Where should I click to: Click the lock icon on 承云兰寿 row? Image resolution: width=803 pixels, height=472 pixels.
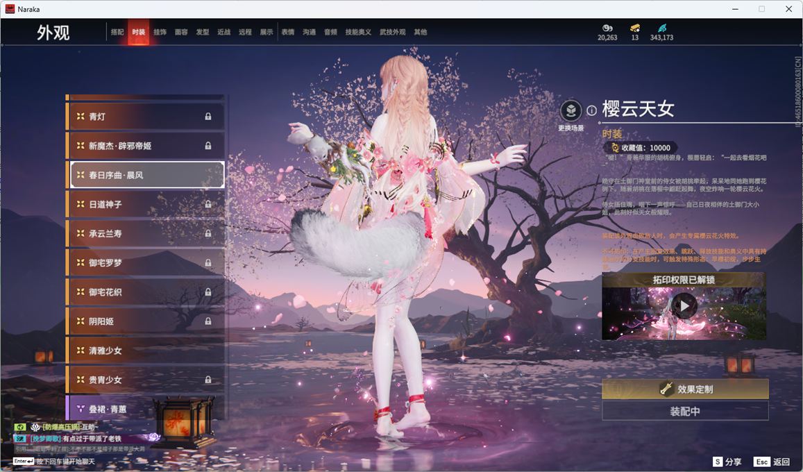(208, 233)
